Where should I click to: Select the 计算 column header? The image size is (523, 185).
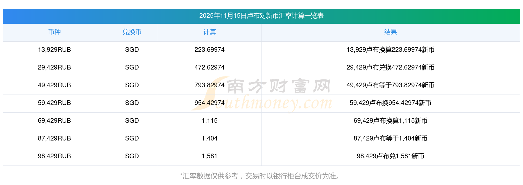pyautogui.click(x=209, y=32)
